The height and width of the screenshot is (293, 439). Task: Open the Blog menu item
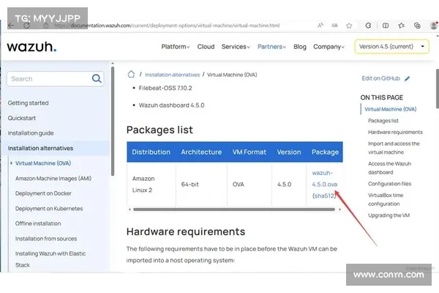300,47
